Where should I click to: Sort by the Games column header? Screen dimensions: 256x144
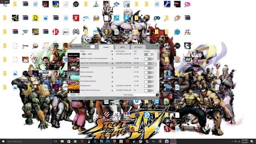pos(83,51)
